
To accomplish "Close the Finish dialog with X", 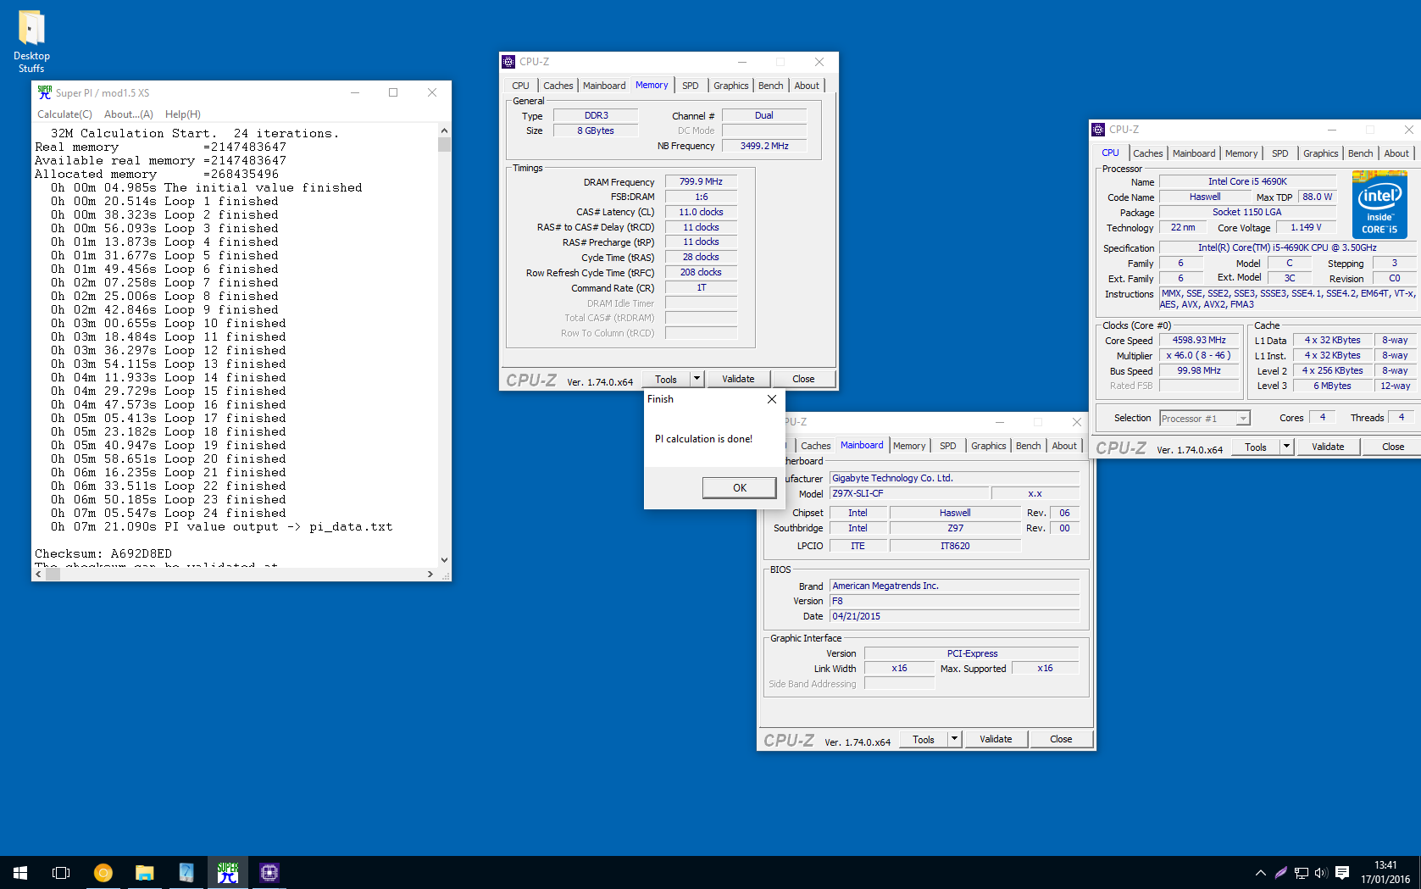I will click(x=772, y=399).
